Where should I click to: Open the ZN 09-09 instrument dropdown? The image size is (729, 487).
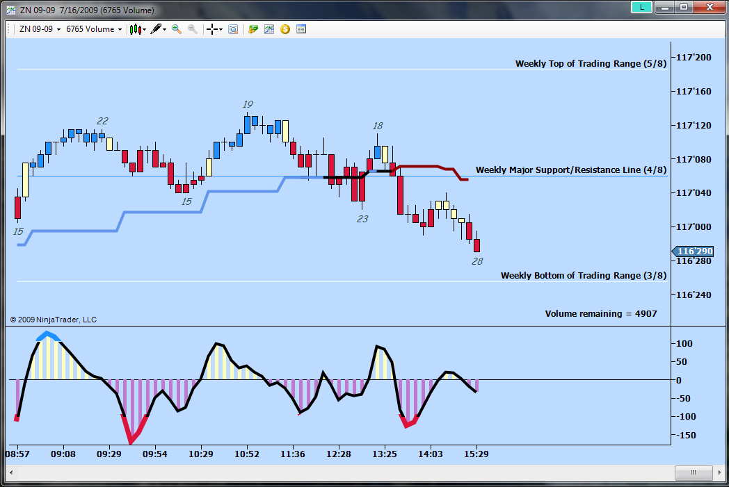click(40, 29)
